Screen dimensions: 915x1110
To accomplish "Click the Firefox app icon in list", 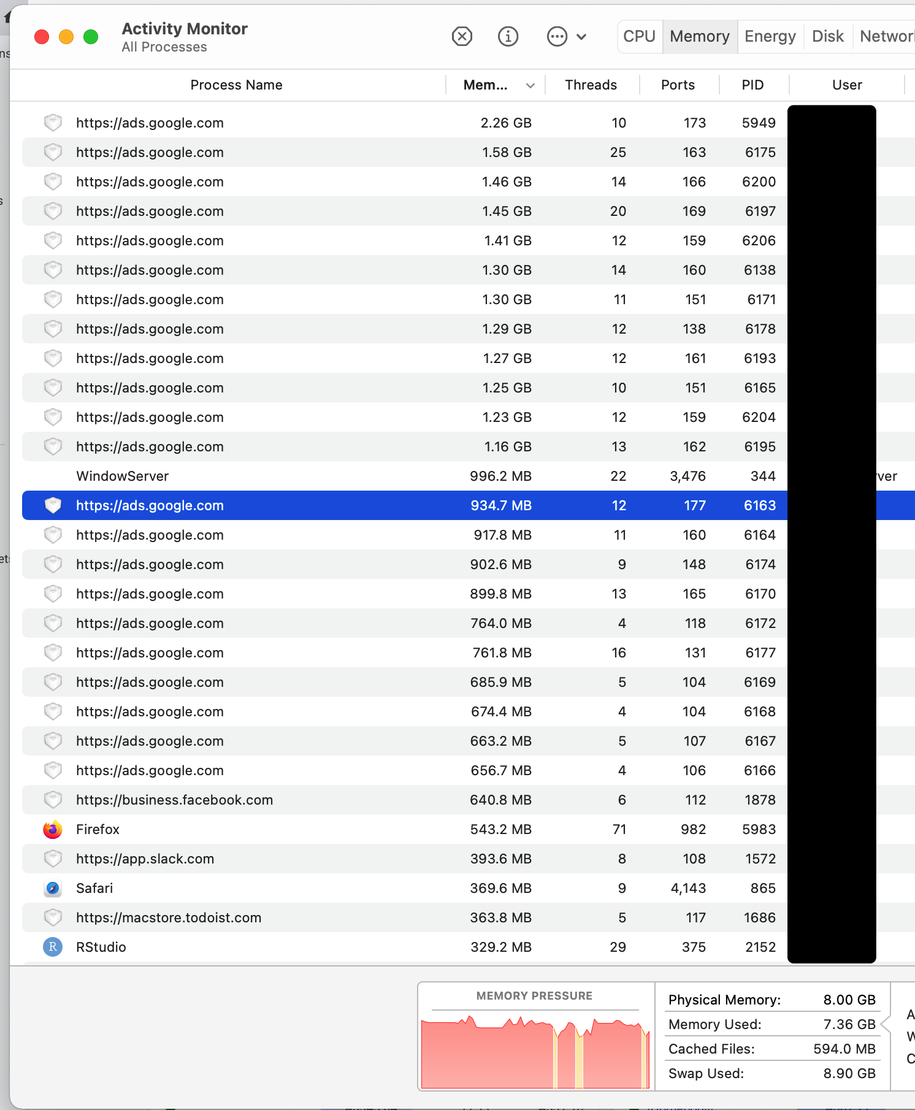I will (53, 830).
